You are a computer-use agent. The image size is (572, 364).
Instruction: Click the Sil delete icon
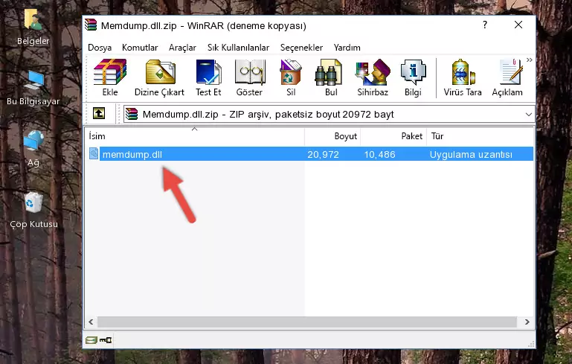(x=291, y=77)
